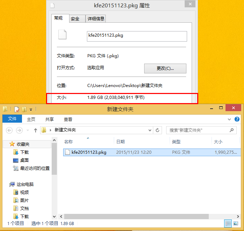This screenshot has width=244, height=231.
Task: Expand the breadcrumb arrow before 新建文件夹
Action: 50,130
